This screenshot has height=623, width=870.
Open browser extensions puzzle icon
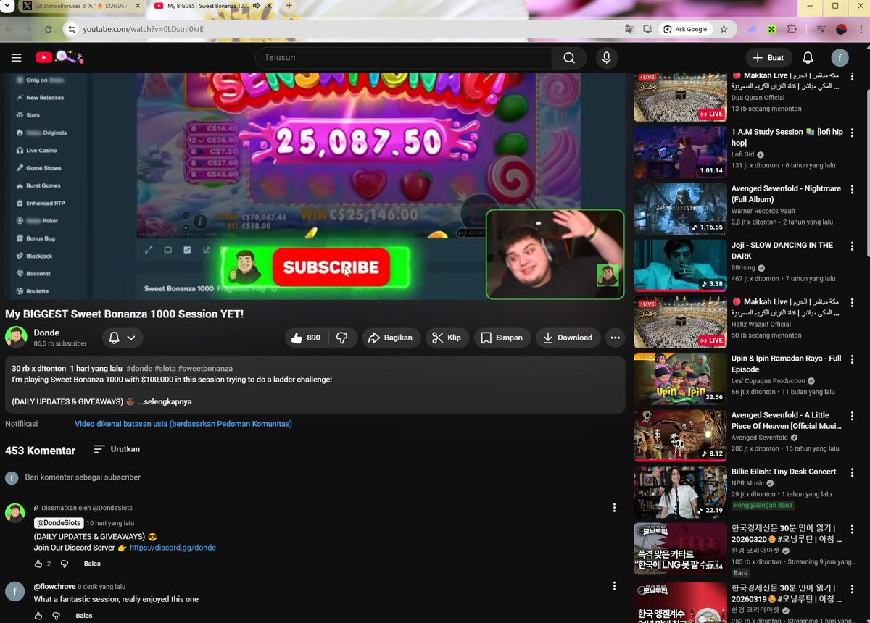coord(792,29)
